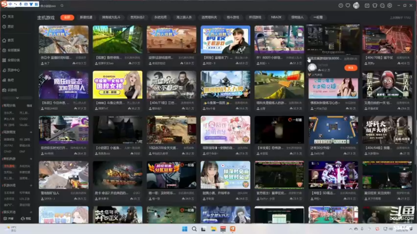Viewport: 417px width, 234px height.
Task: Select the 永劫无间 filter tab
Action: point(161,17)
